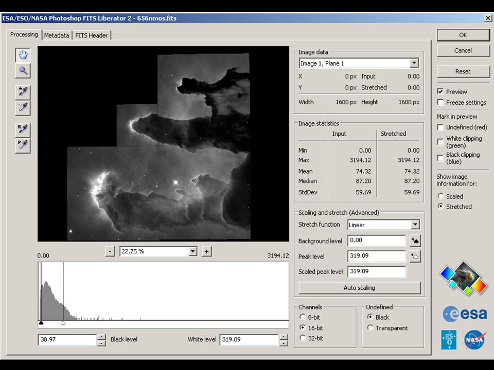Click the icon button beside Peak level field
Viewport: 494px width, 370px height.
(415, 256)
